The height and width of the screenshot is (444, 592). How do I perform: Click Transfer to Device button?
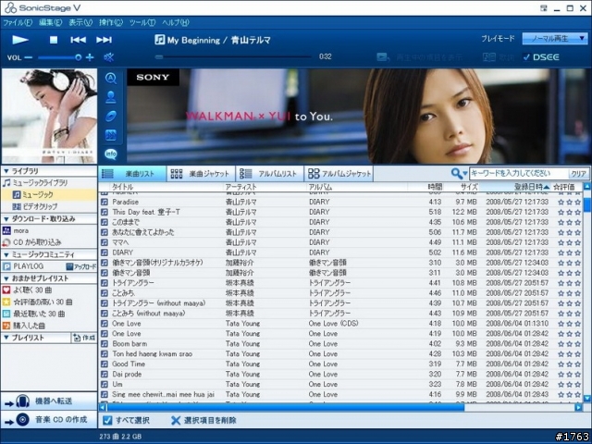pyautogui.click(x=49, y=401)
